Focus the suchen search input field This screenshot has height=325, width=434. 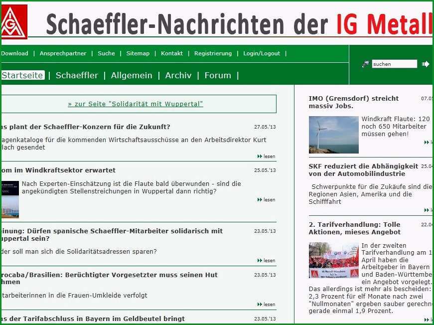(395, 64)
